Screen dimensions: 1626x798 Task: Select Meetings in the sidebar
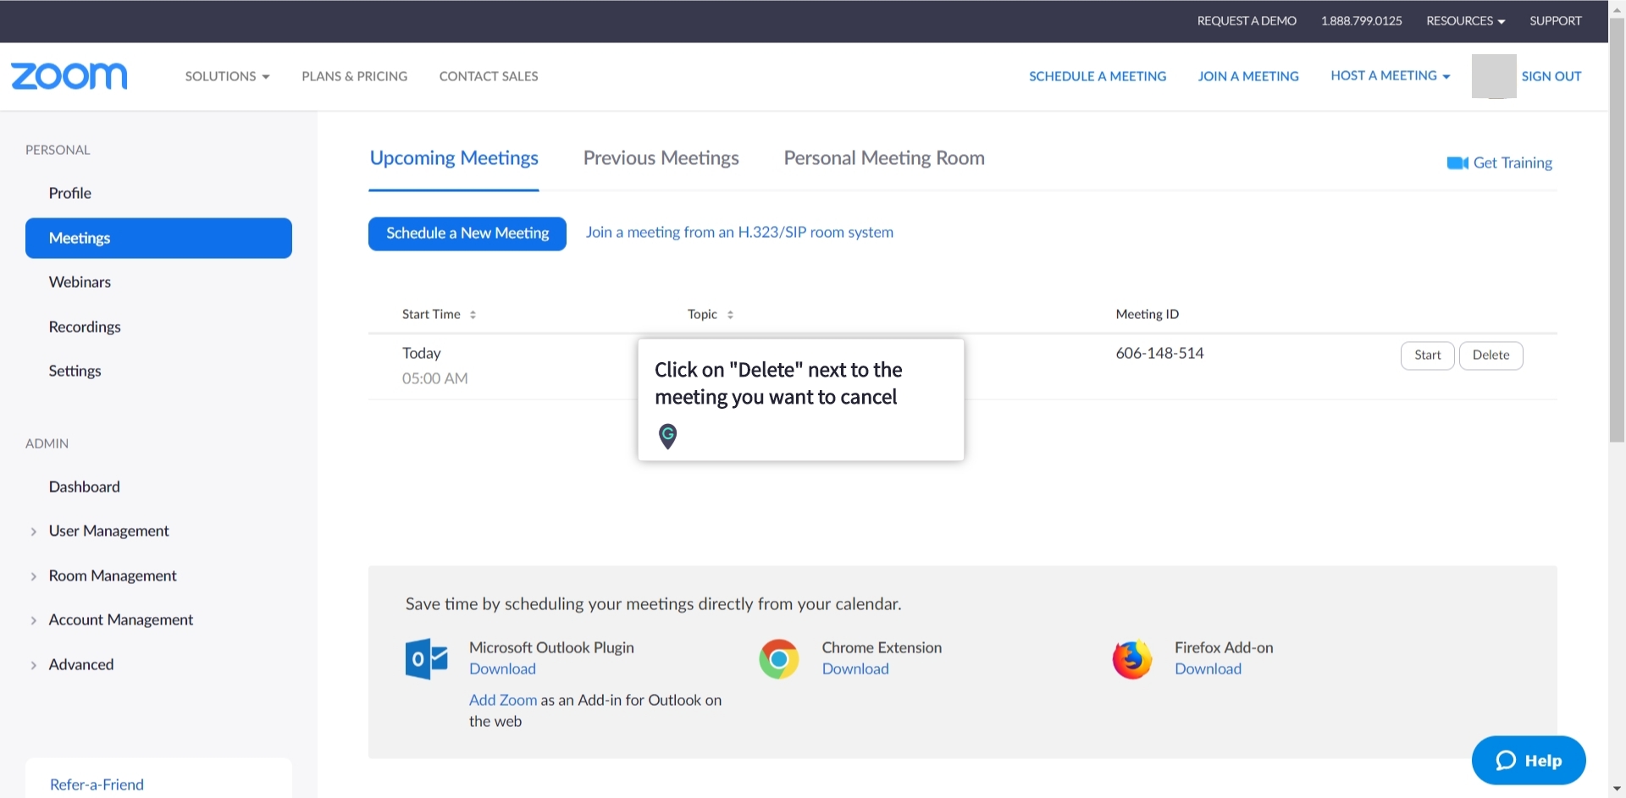pyautogui.click(x=158, y=238)
